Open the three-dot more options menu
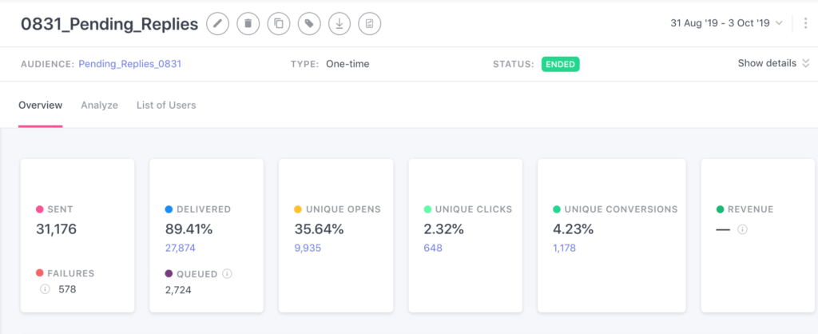The image size is (818, 334). coord(805,23)
